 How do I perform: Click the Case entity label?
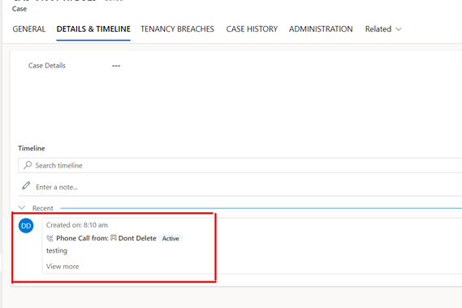point(19,9)
